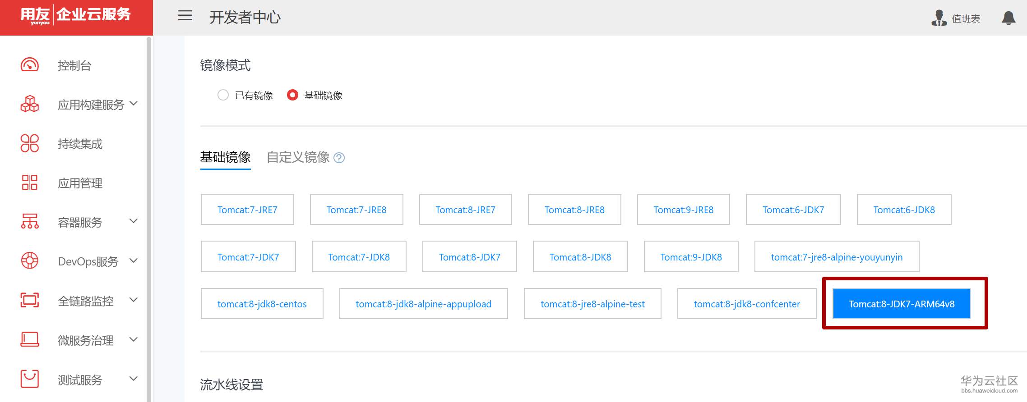Open 持续集成 in the sidebar
The width and height of the screenshot is (1027, 402).
[x=80, y=144]
